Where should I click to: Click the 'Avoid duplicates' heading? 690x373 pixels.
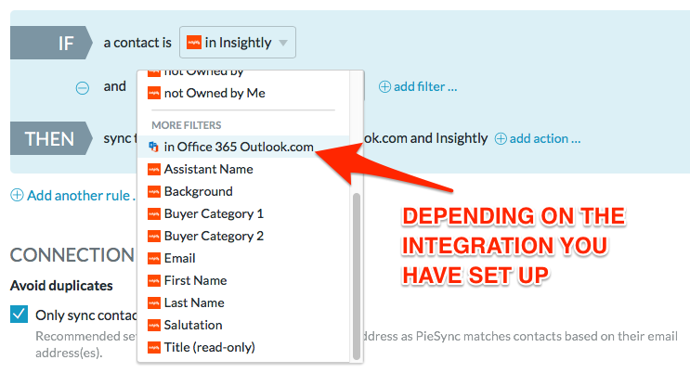tap(61, 286)
